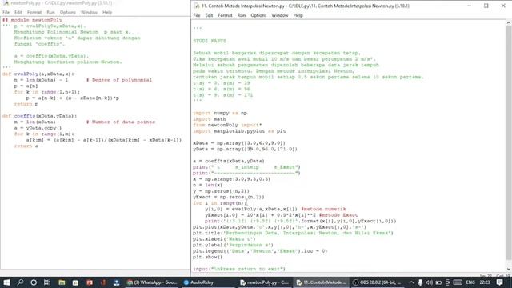512x288 pixels.
Task: Click the IDLE icon in Interpolasi Newton title bar
Action: pos(197,6)
